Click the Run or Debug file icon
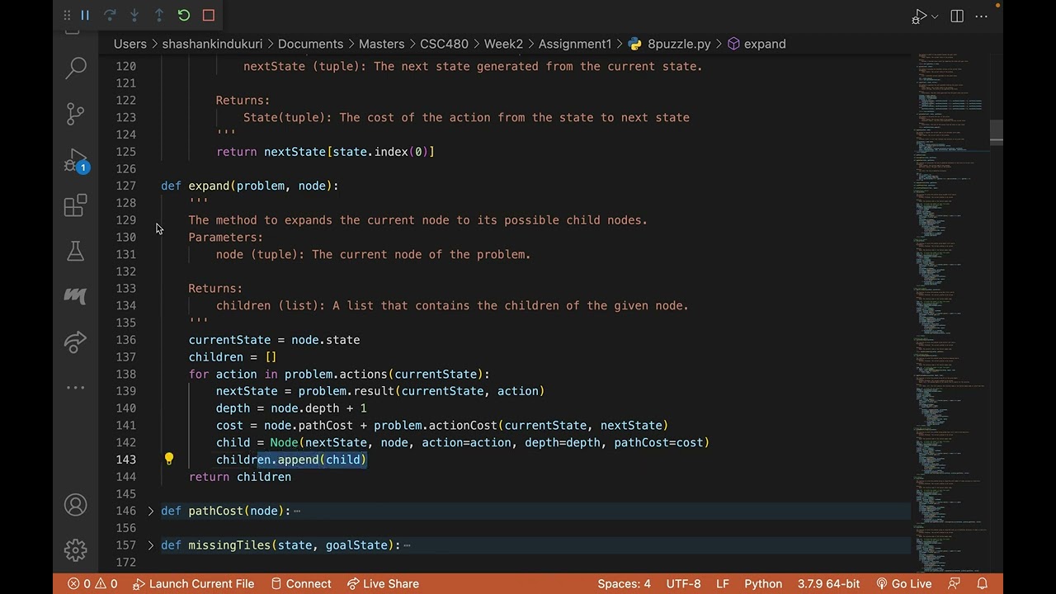1056x594 pixels. (x=920, y=16)
